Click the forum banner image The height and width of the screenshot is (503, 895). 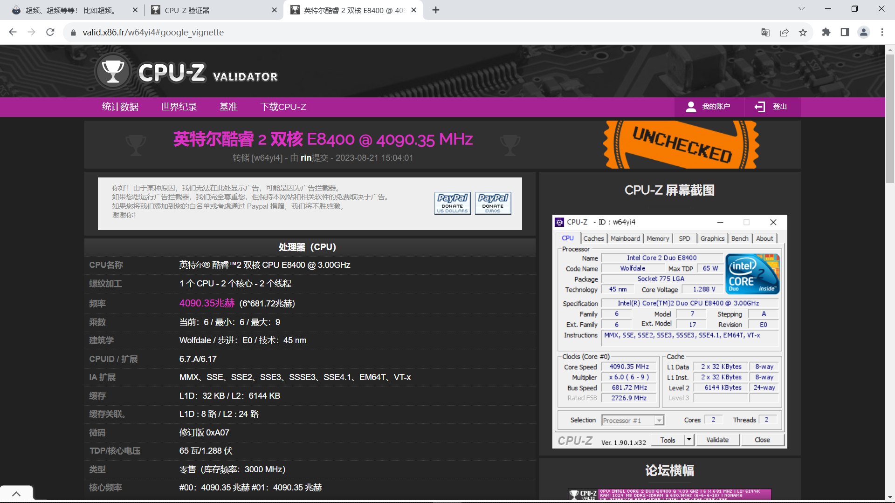click(669, 495)
